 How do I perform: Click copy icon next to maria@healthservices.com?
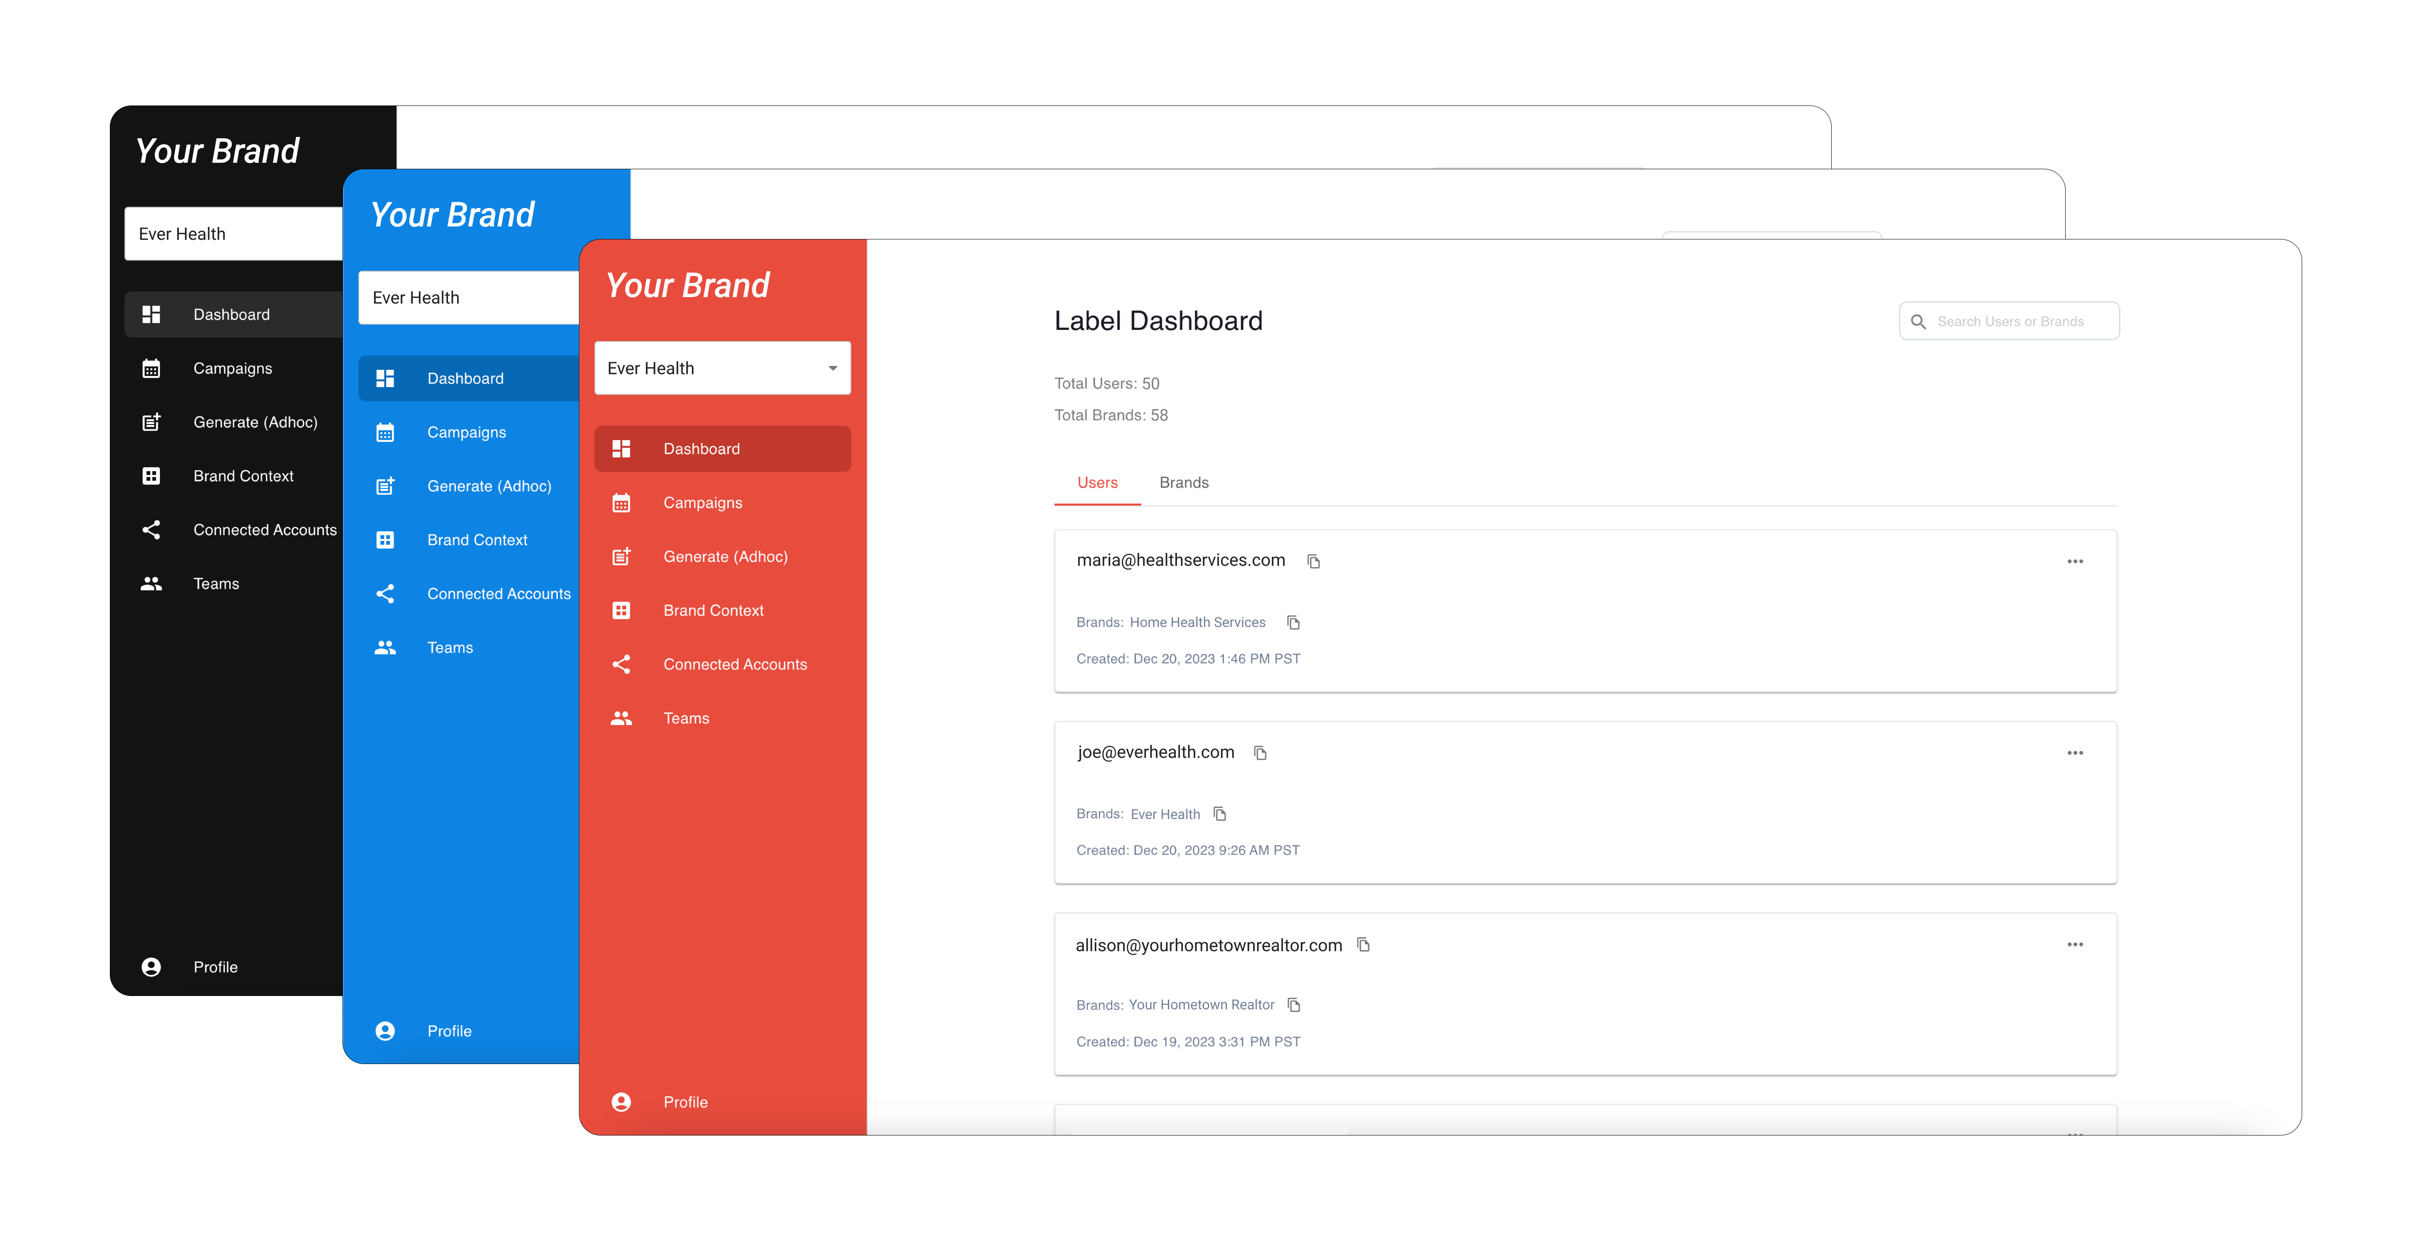[1313, 561]
